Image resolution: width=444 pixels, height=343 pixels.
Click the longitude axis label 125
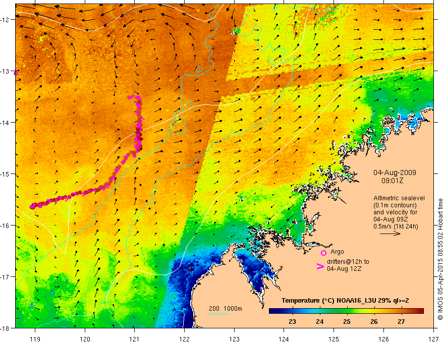pos(334,339)
